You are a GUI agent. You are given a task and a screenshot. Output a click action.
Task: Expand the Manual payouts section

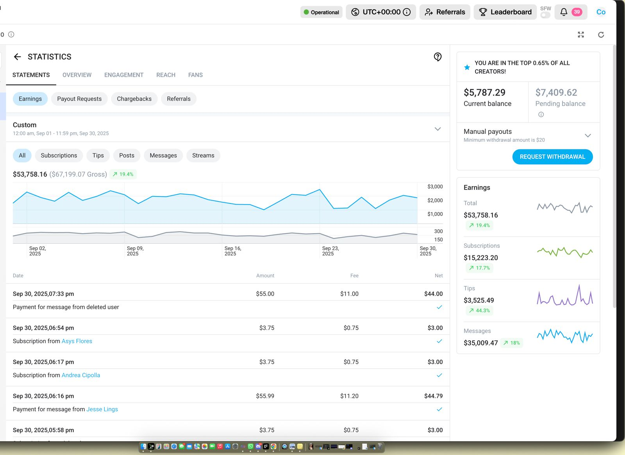pyautogui.click(x=588, y=135)
